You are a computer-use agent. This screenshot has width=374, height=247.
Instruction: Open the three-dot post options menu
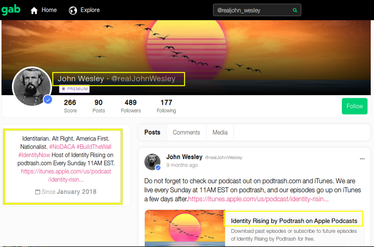coord(362,159)
